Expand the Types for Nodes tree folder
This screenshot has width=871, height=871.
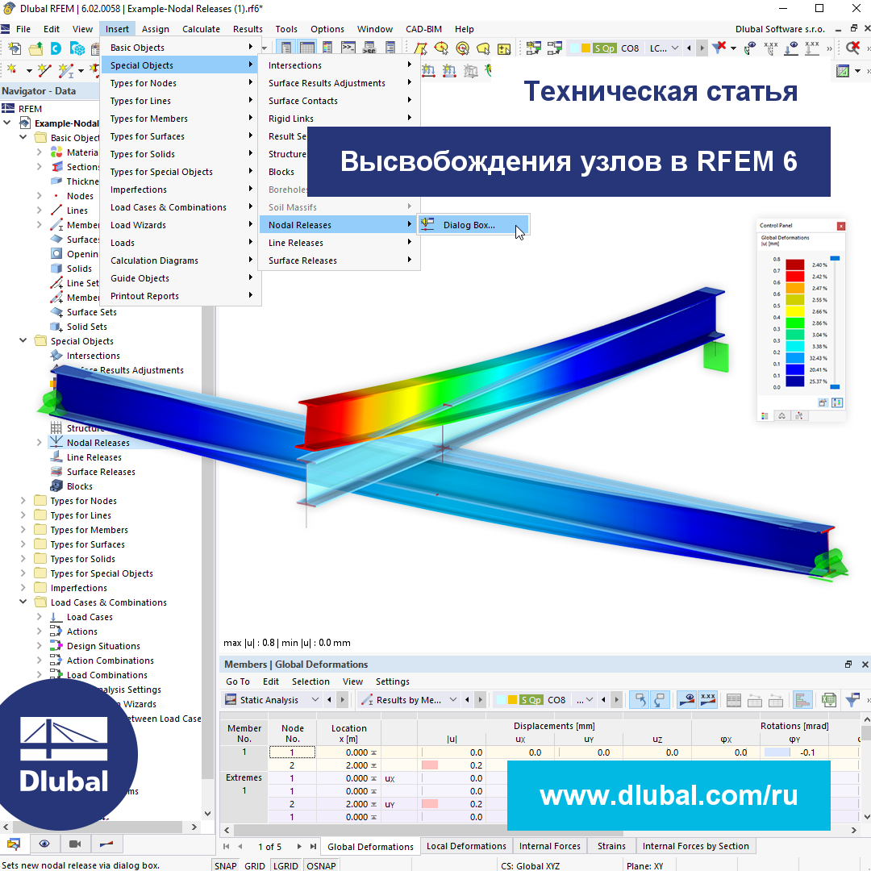pyautogui.click(x=23, y=501)
